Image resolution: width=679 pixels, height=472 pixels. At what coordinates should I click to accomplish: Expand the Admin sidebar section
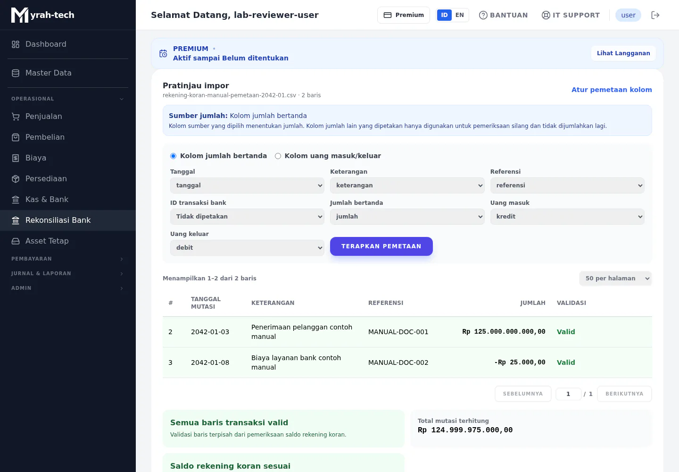68,288
